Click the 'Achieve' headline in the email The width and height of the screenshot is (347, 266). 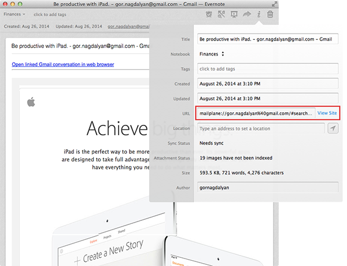click(x=117, y=128)
